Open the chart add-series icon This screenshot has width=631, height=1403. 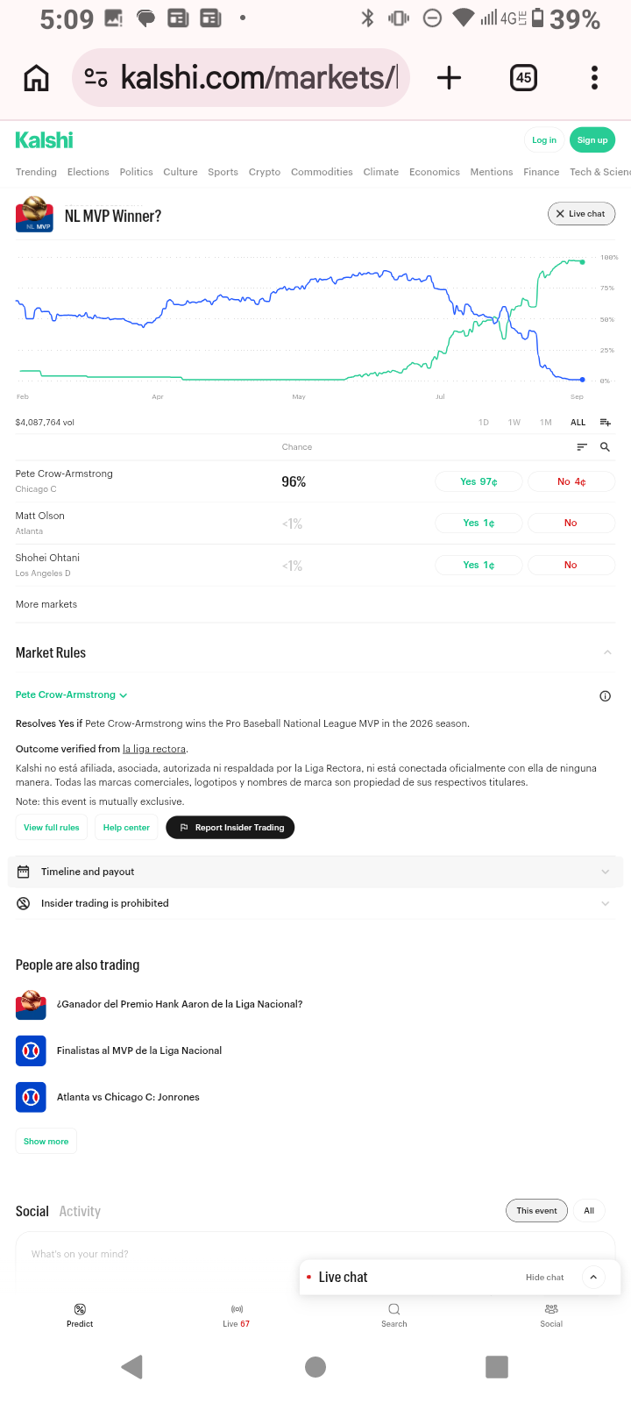(605, 423)
